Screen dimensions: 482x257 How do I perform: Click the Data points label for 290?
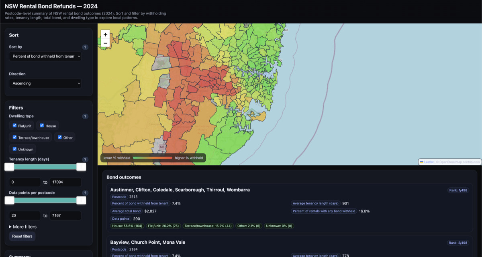point(121,219)
